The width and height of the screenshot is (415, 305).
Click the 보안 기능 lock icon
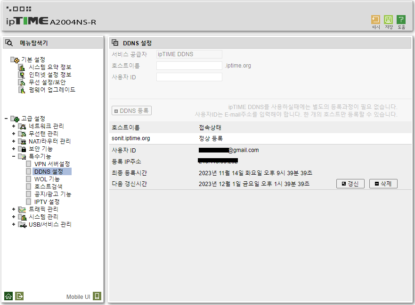pos(22,149)
